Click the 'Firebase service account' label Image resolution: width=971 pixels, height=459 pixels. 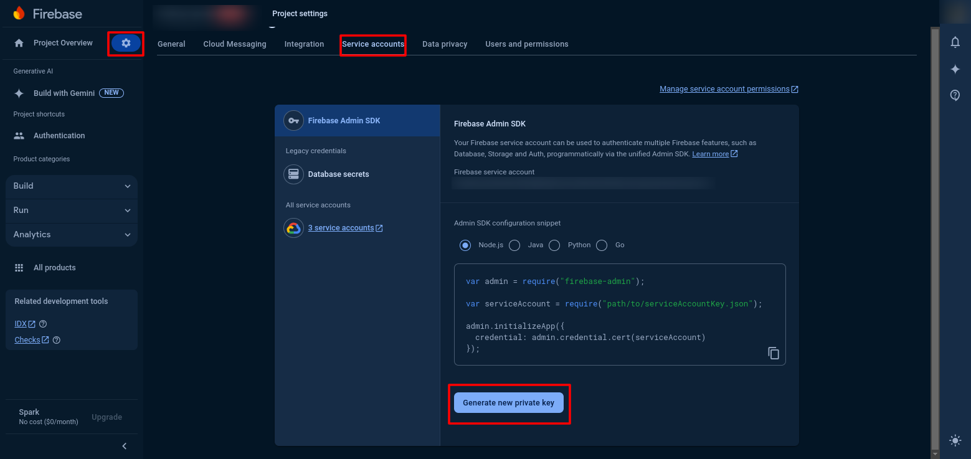click(495, 172)
